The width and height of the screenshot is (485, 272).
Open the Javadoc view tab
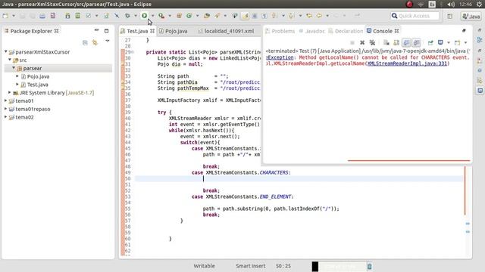[x=312, y=31]
